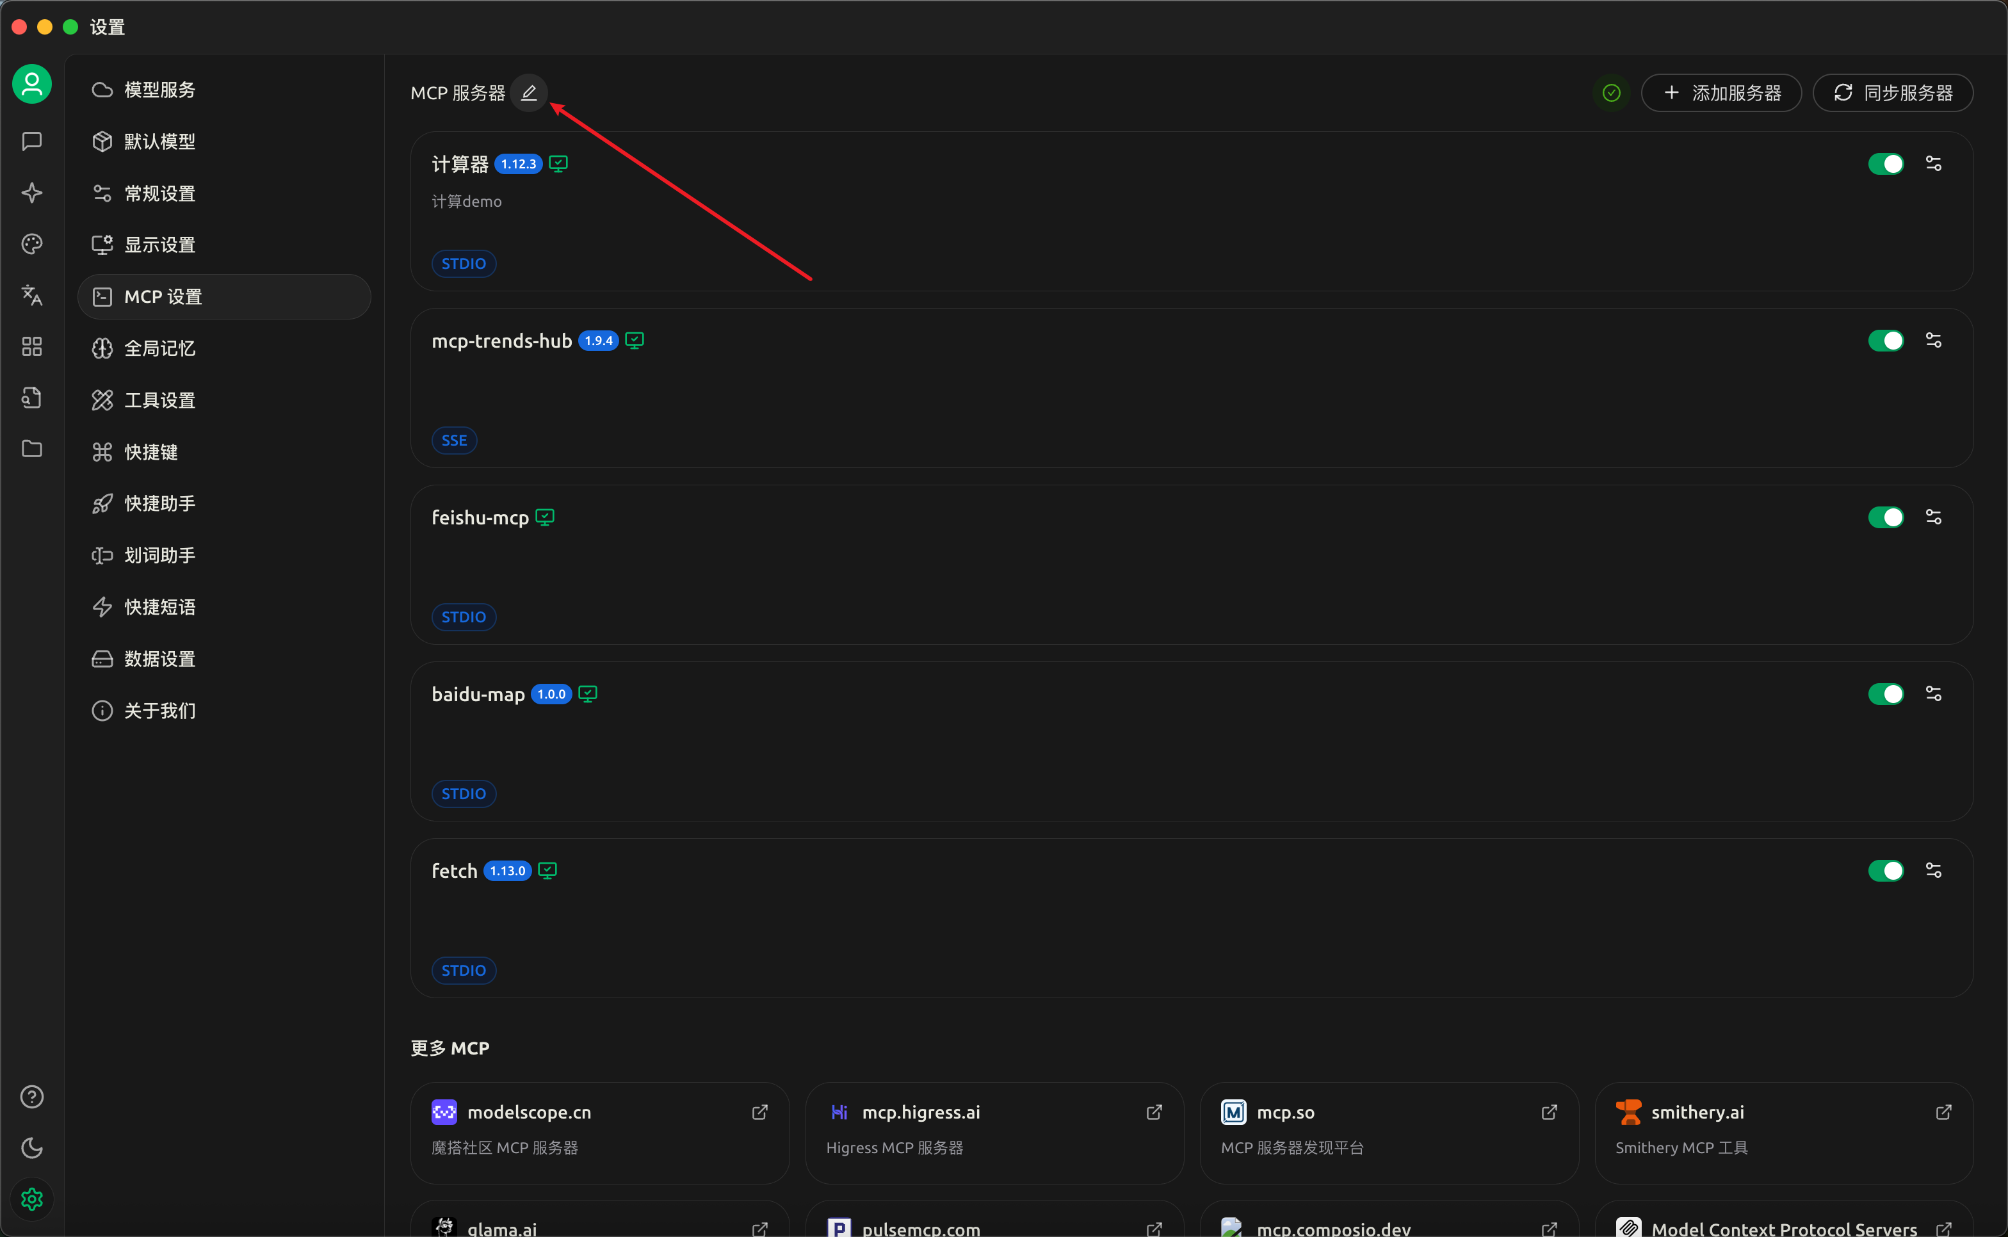Click the 更多 MCP heading
Viewport: 2008px width, 1237px height.
(450, 1048)
